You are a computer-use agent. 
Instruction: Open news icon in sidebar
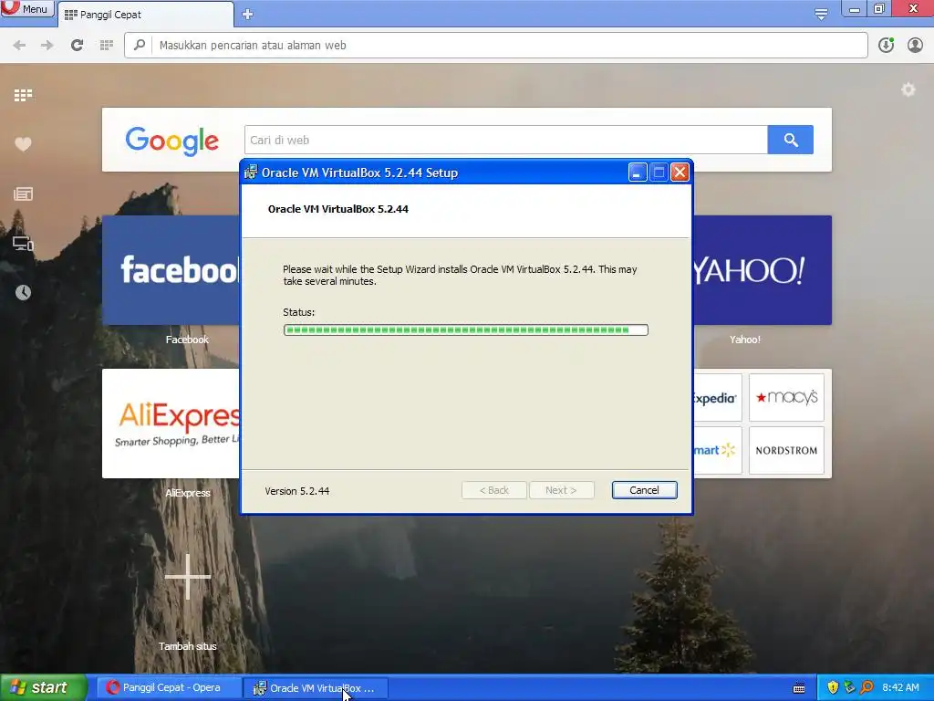[23, 194]
